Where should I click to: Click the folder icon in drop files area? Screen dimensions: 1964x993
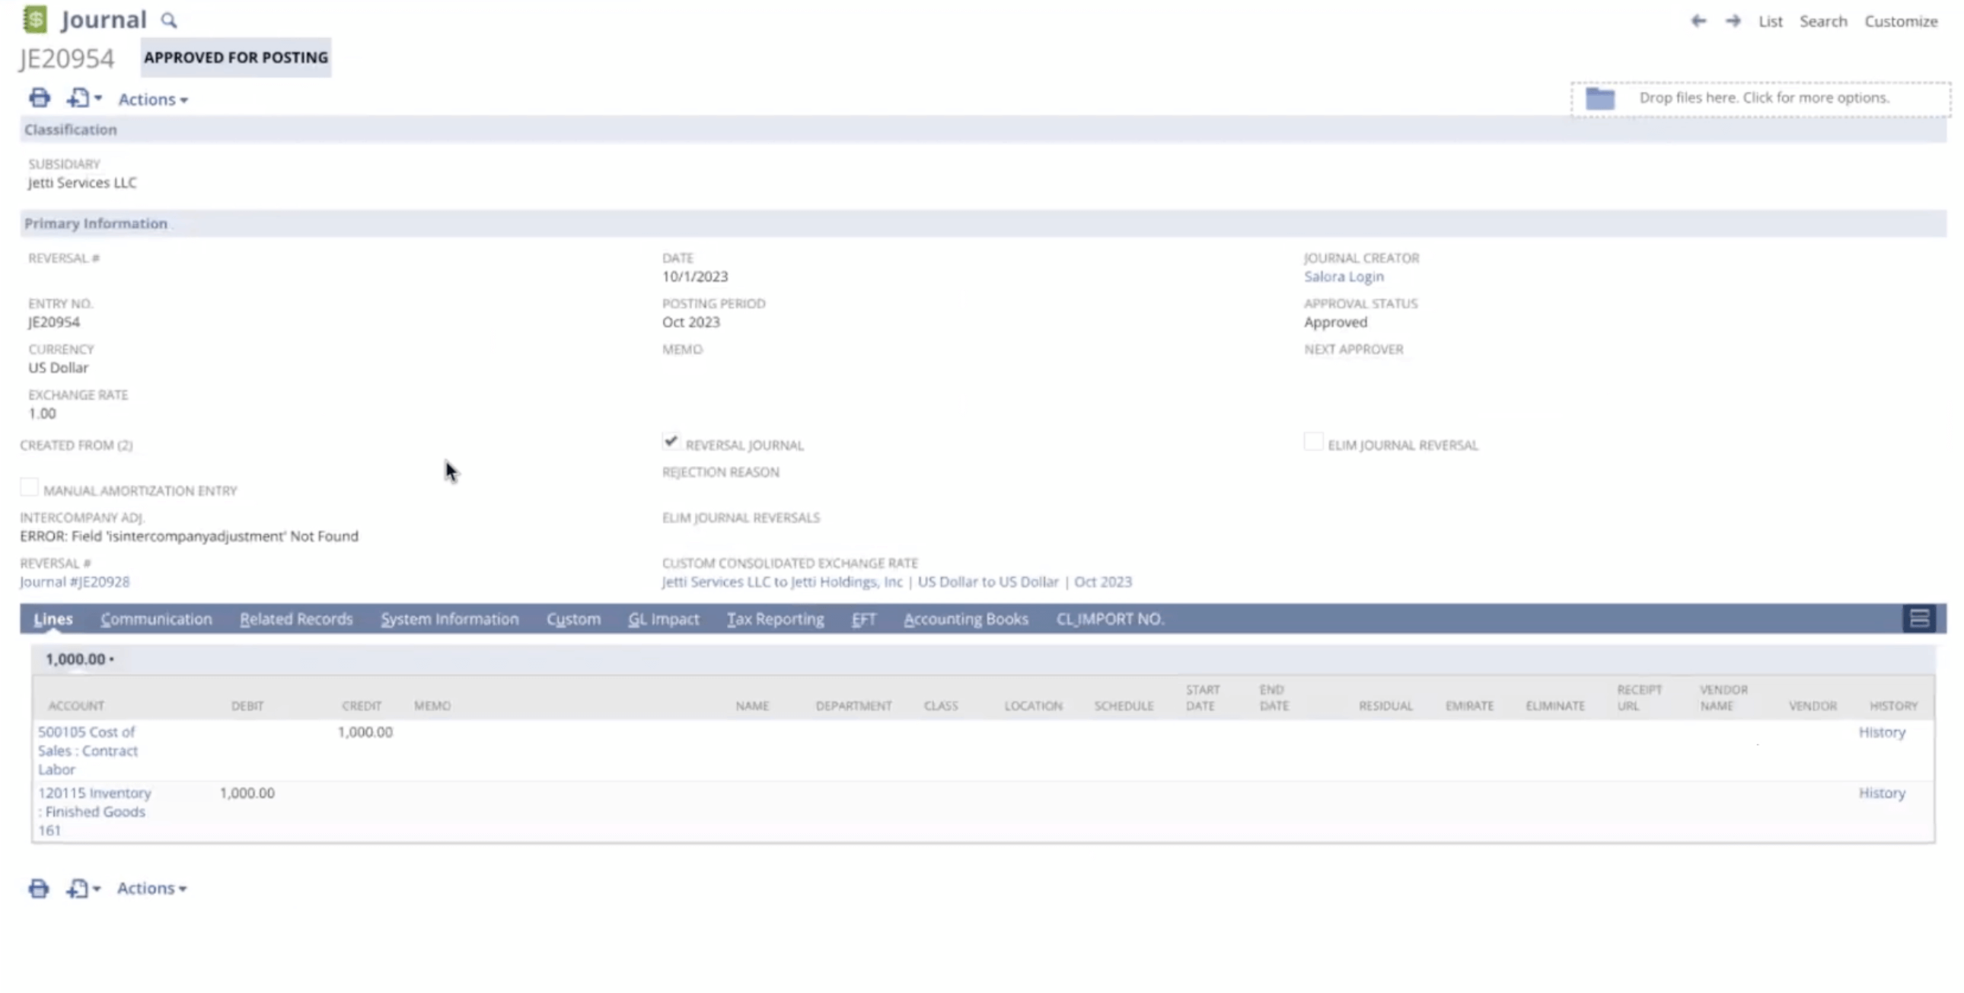pos(1599,98)
